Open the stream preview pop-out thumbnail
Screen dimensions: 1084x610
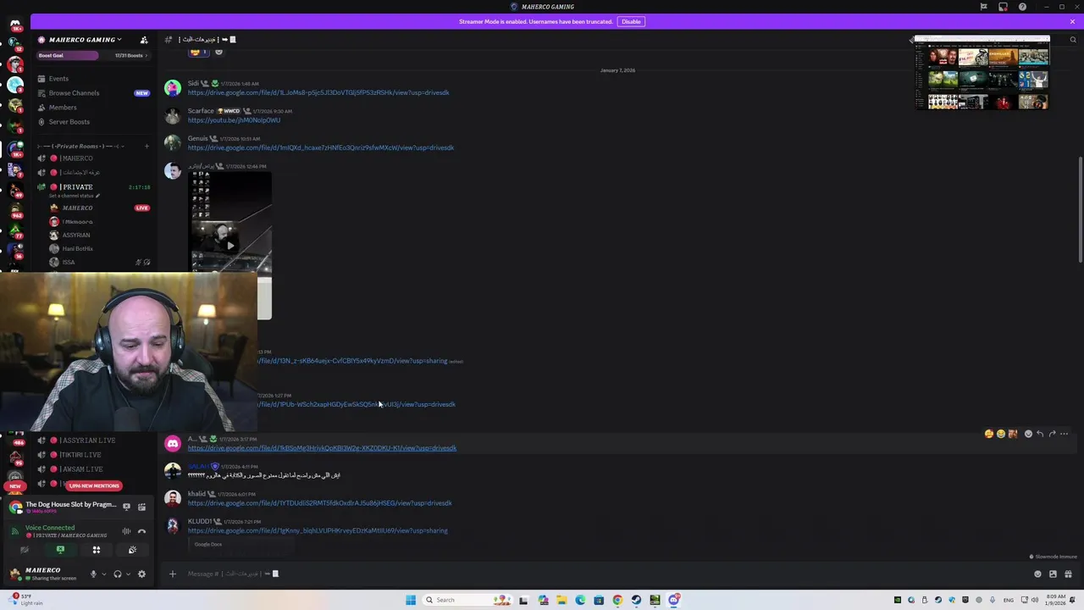pyautogui.click(x=982, y=73)
